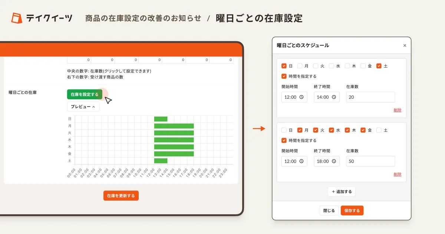Click 削除 link in second schedule

click(397, 175)
